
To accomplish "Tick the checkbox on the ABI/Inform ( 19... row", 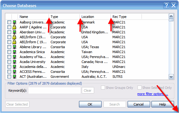I will click(x=9, y=42).
